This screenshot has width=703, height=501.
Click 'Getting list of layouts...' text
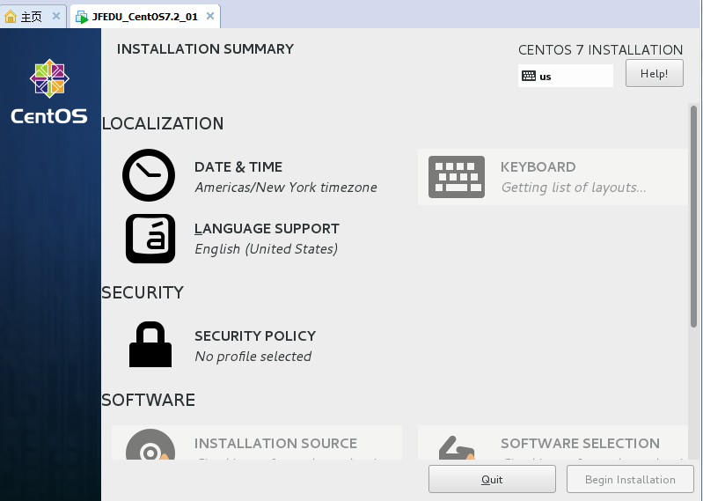tap(574, 188)
